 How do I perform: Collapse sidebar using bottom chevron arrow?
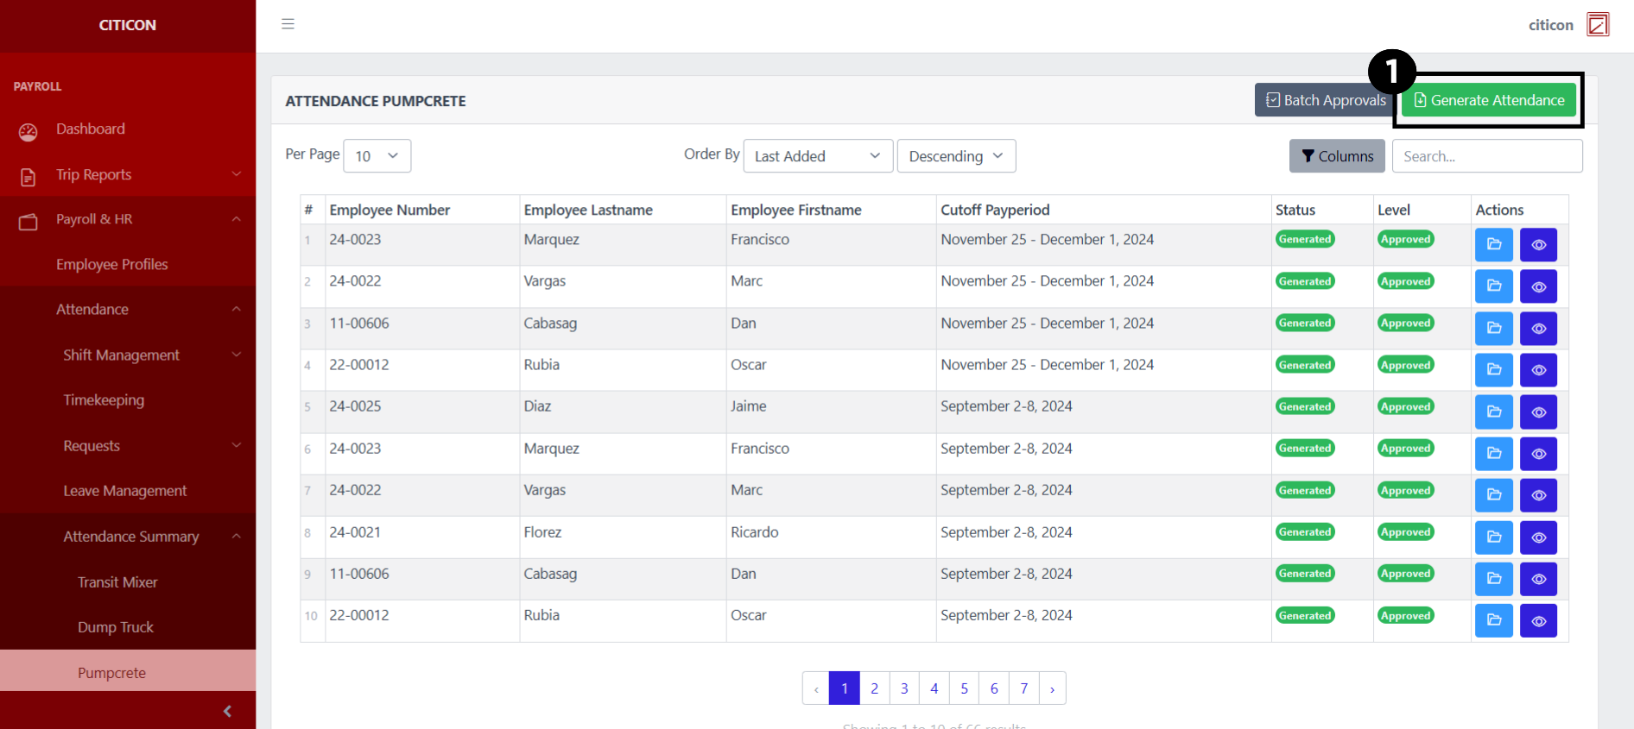click(x=227, y=711)
